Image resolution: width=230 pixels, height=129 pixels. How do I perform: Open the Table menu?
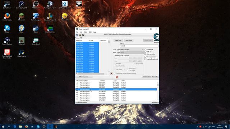point(86,32)
